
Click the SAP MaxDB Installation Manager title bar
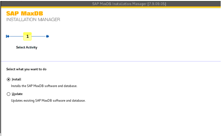point(110,4)
